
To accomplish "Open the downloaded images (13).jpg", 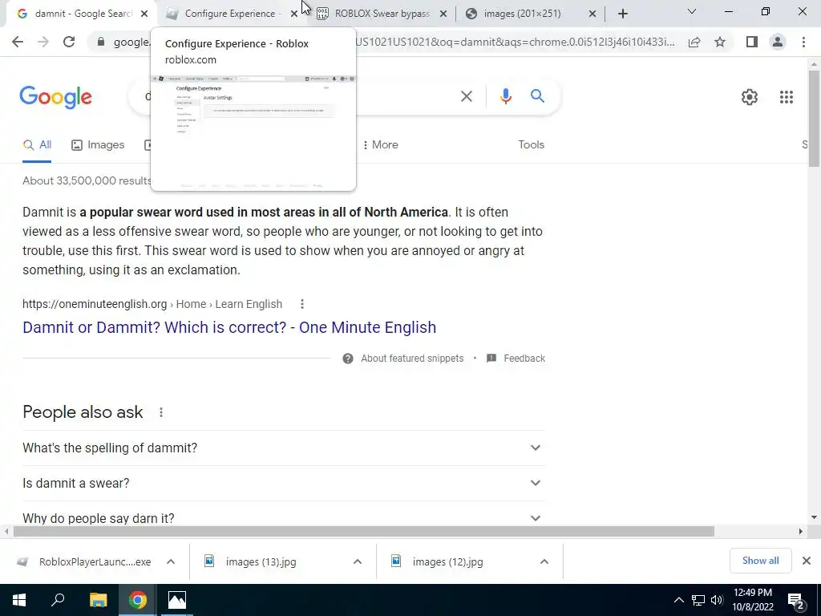I will [x=250, y=562].
